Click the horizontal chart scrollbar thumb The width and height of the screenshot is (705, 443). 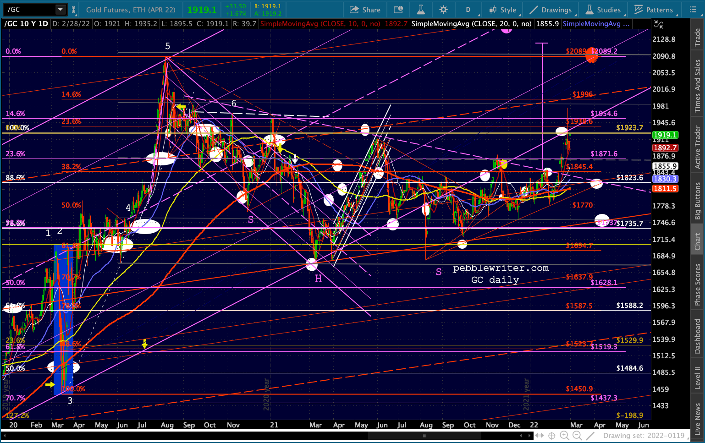(x=425, y=436)
